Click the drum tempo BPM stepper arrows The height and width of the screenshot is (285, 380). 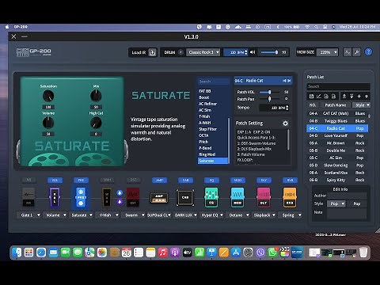(x=246, y=52)
